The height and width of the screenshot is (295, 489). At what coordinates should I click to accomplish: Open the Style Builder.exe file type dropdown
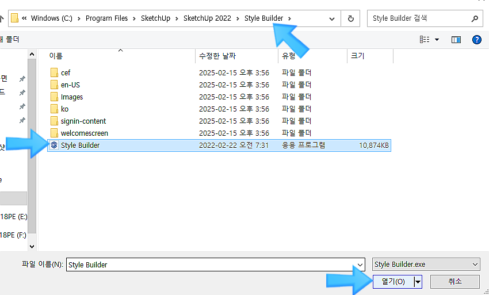[475, 265]
